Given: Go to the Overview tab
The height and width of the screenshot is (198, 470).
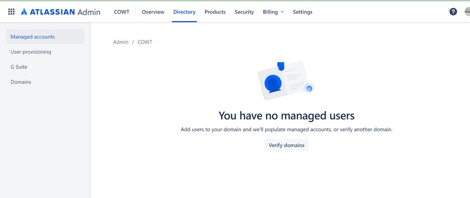Looking at the screenshot, I should coord(153,12).
